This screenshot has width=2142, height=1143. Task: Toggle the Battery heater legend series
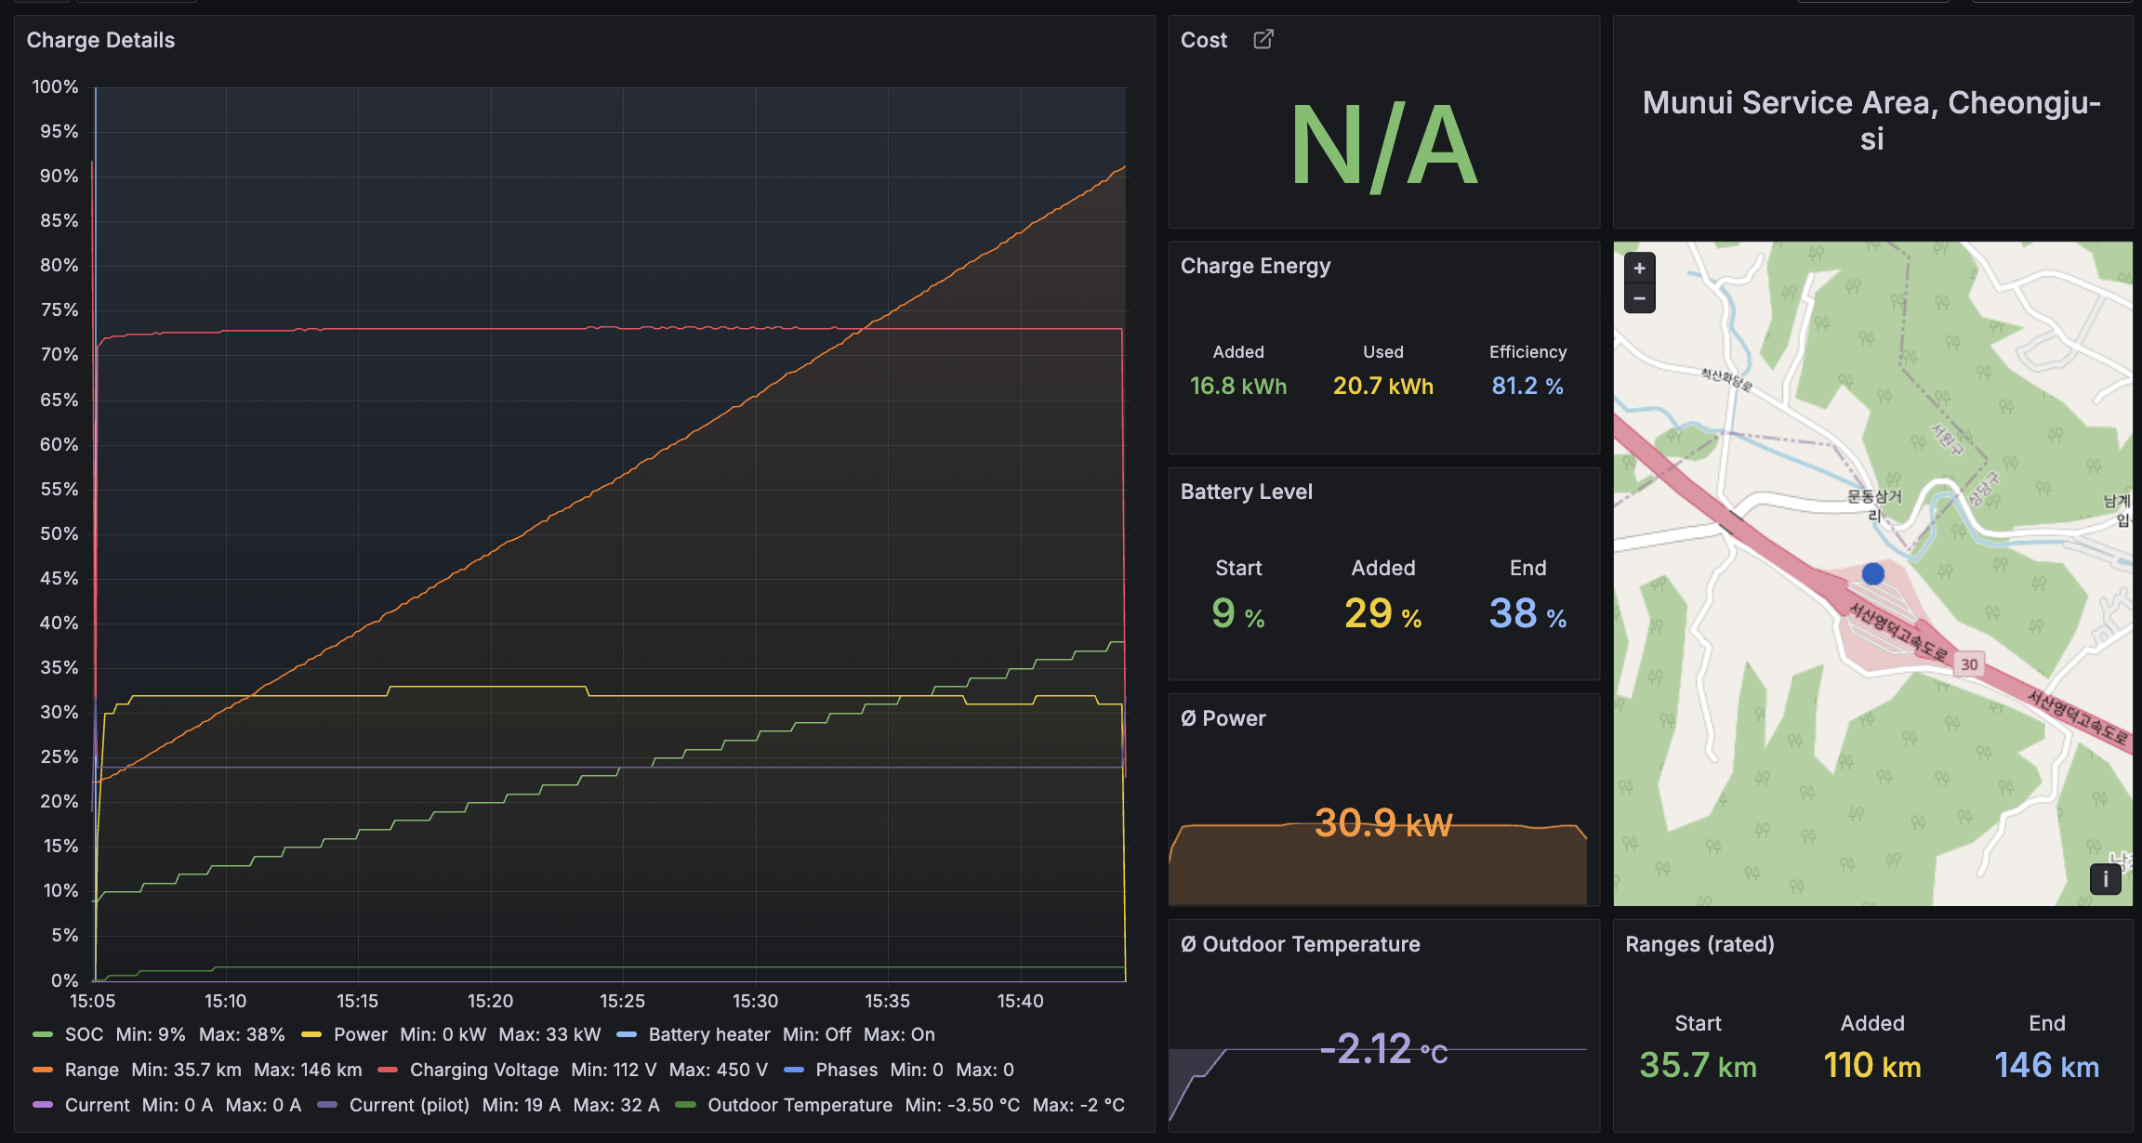(709, 1034)
